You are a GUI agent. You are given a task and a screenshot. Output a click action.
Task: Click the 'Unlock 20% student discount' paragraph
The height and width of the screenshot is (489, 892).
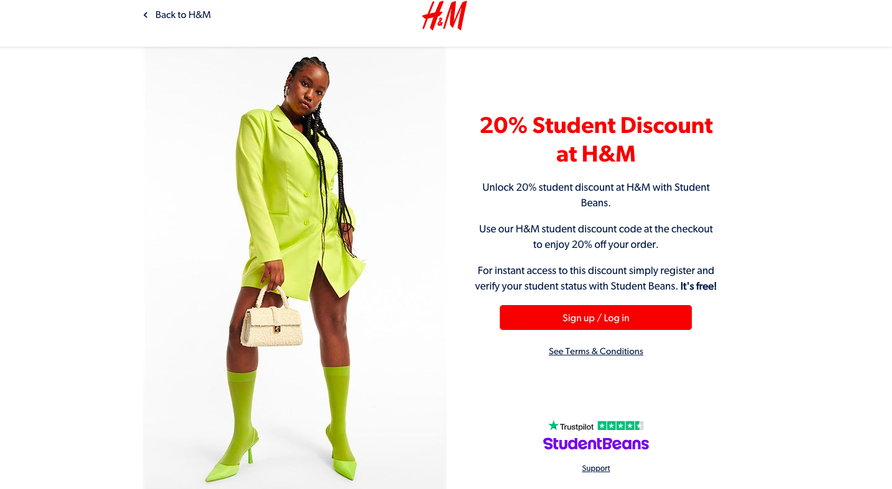[595, 195]
